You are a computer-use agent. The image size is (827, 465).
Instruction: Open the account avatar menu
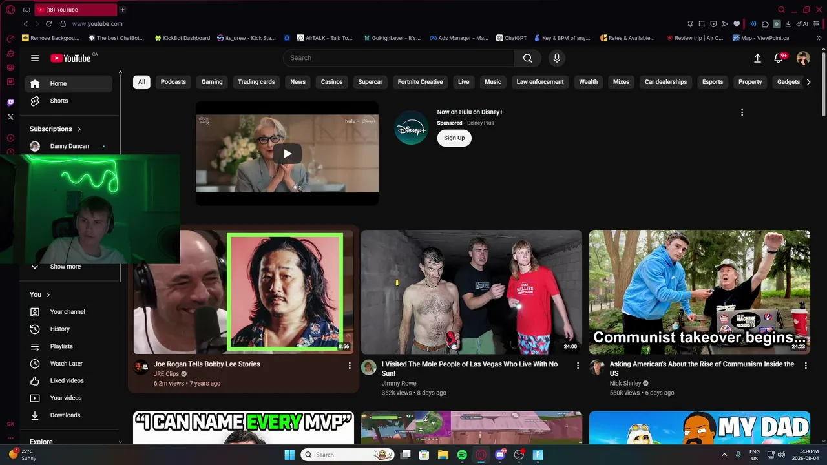point(803,58)
